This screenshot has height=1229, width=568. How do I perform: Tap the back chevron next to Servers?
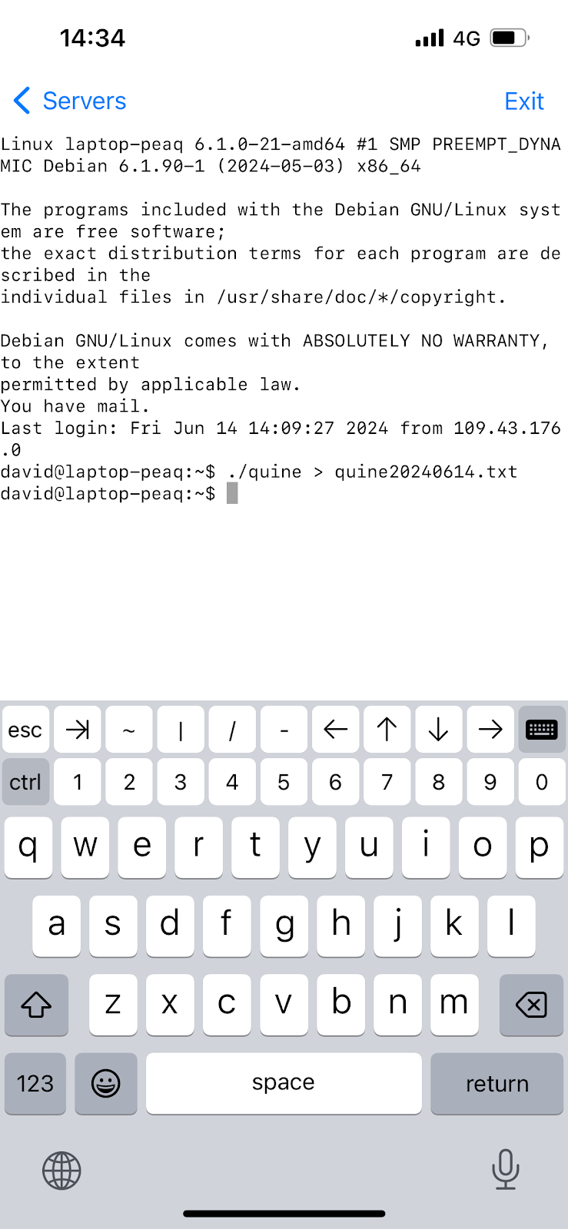[22, 101]
